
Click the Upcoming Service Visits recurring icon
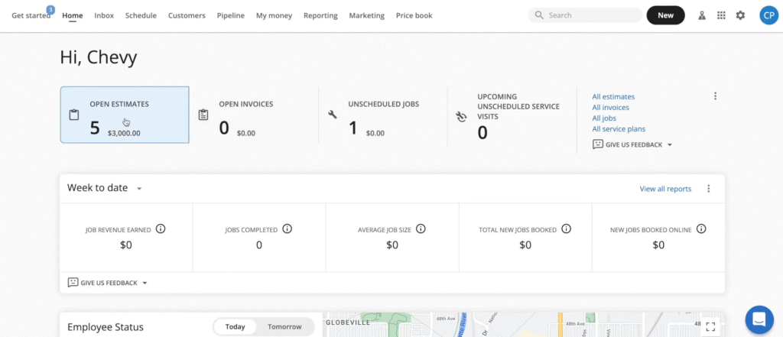click(461, 117)
